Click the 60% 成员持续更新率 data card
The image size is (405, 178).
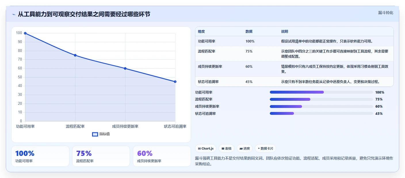tap(162, 156)
